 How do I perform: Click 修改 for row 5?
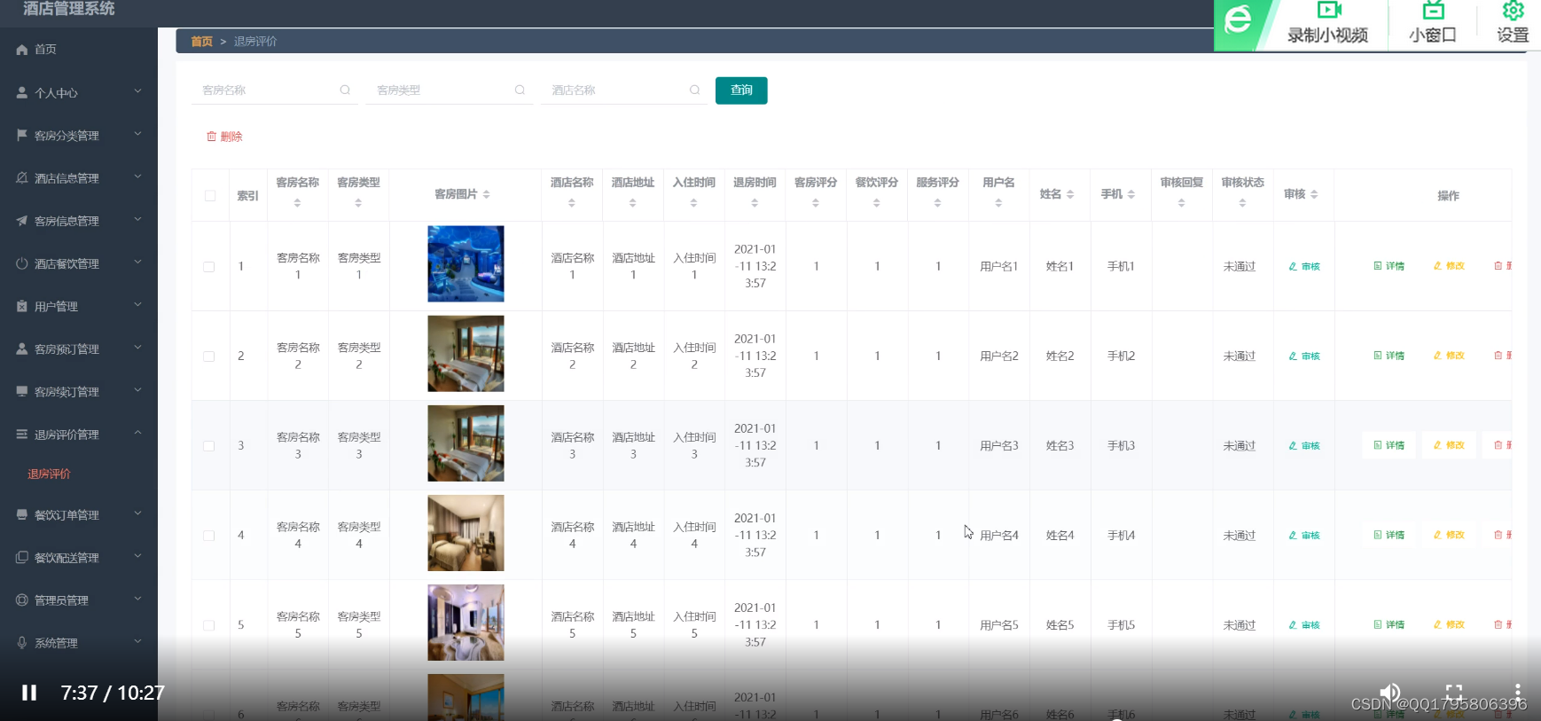pyautogui.click(x=1449, y=625)
